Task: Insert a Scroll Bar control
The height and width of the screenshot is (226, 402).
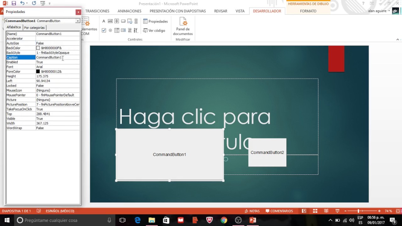Action: coord(136,21)
